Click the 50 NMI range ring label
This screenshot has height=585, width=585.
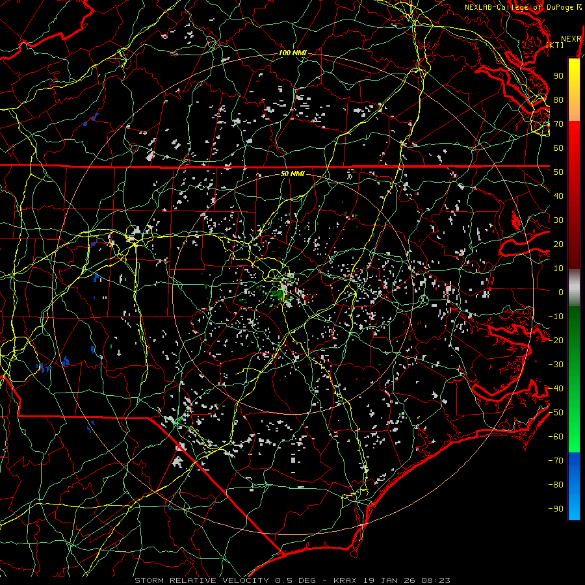pyautogui.click(x=293, y=174)
